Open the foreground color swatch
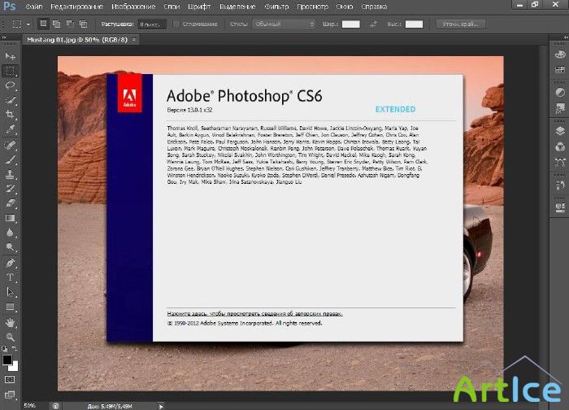 [7, 360]
